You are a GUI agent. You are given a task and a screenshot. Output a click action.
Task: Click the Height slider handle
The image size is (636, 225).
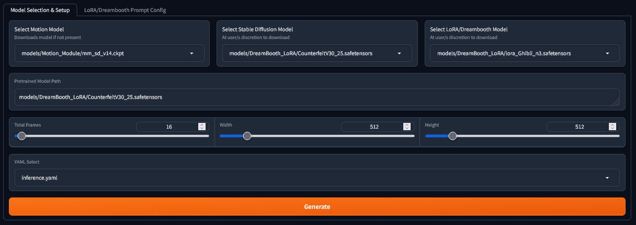[x=452, y=136]
